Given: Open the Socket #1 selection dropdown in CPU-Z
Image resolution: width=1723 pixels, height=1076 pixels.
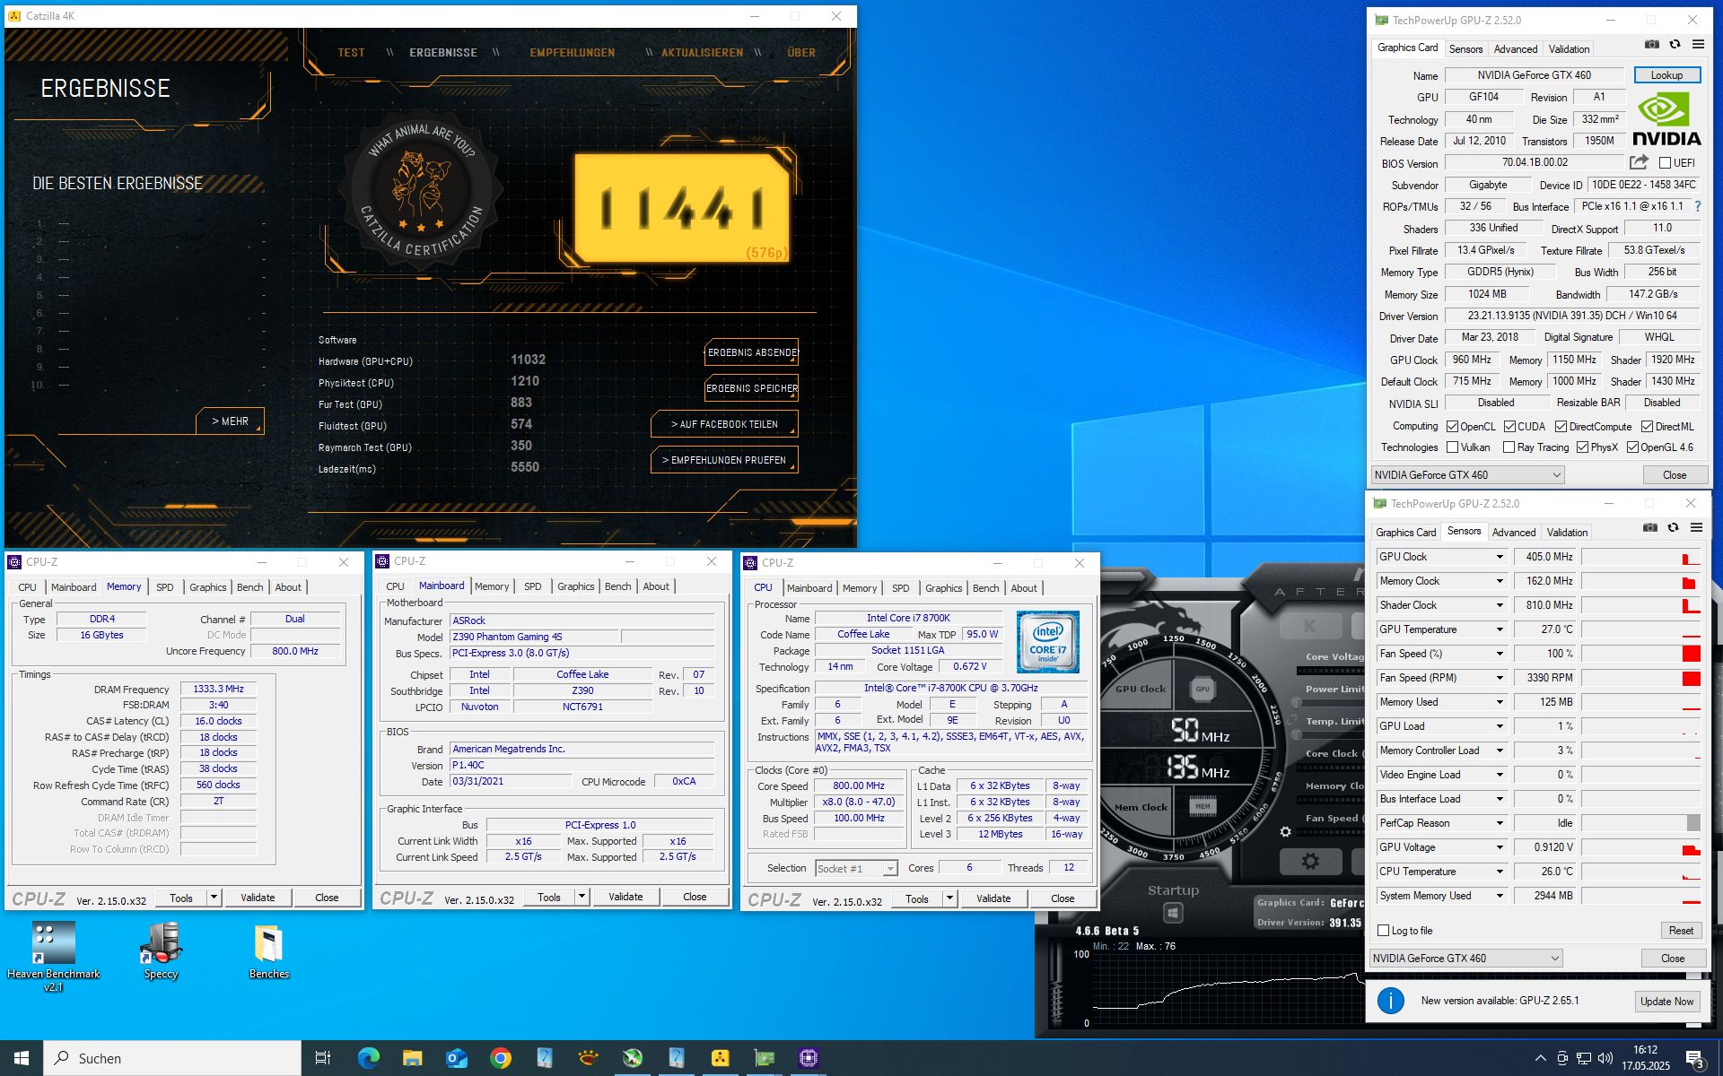Looking at the screenshot, I should click(856, 868).
